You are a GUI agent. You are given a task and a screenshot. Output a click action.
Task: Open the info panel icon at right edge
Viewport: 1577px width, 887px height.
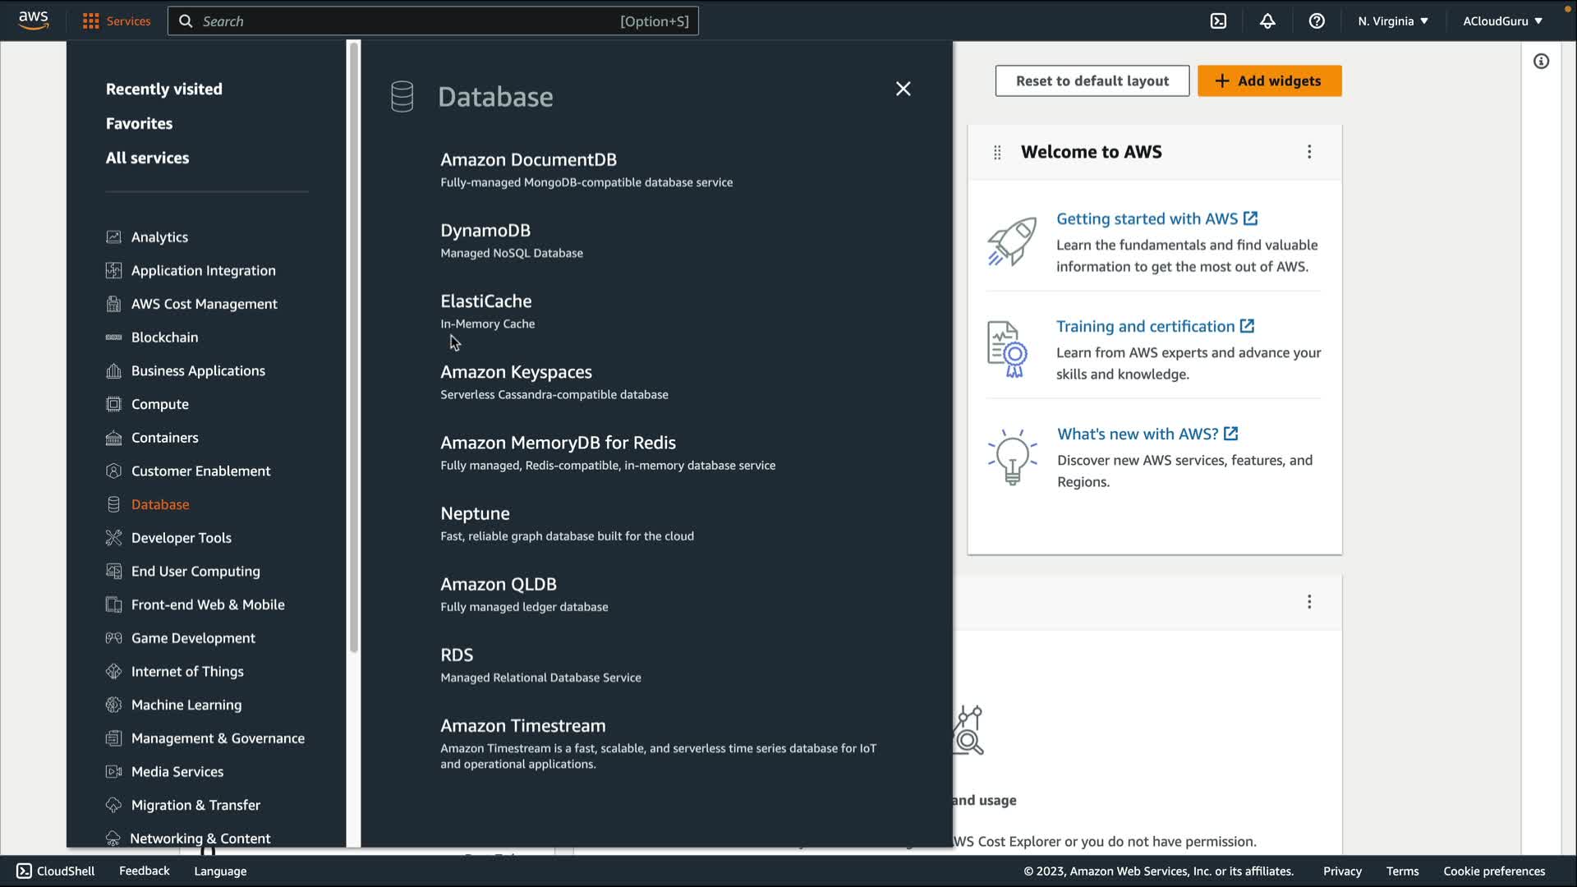pos(1541,62)
